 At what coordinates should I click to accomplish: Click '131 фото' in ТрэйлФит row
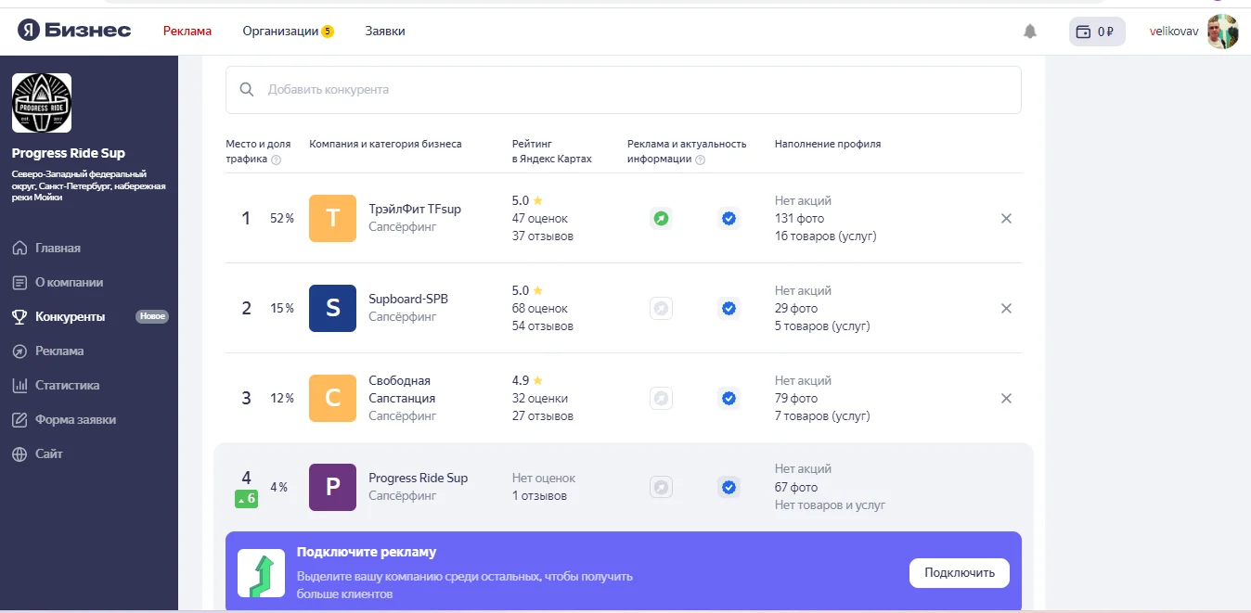coord(799,219)
